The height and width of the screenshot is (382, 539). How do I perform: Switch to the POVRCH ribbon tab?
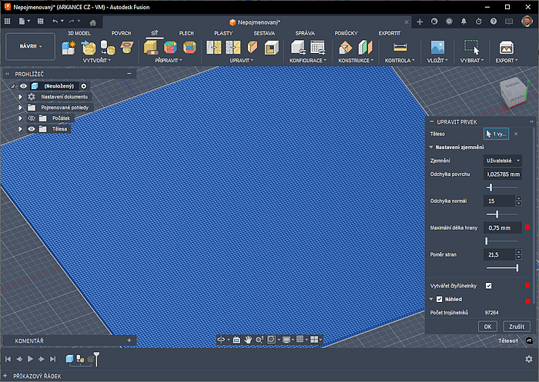coord(121,34)
